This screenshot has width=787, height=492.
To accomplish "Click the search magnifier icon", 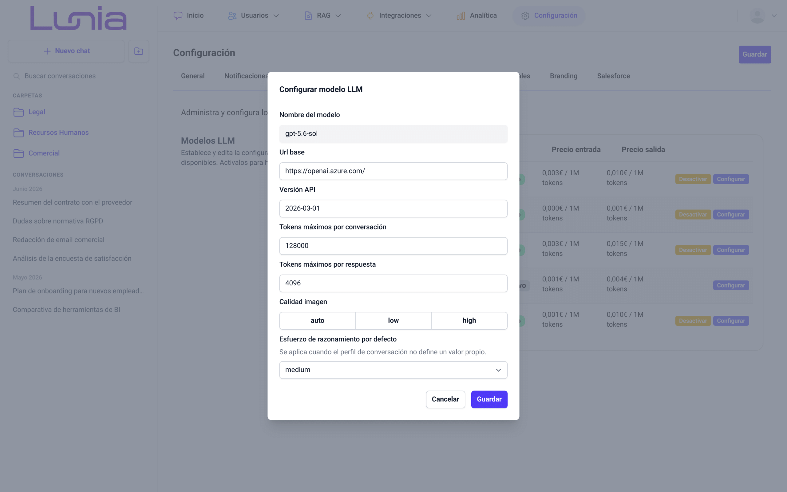I will click(x=16, y=76).
